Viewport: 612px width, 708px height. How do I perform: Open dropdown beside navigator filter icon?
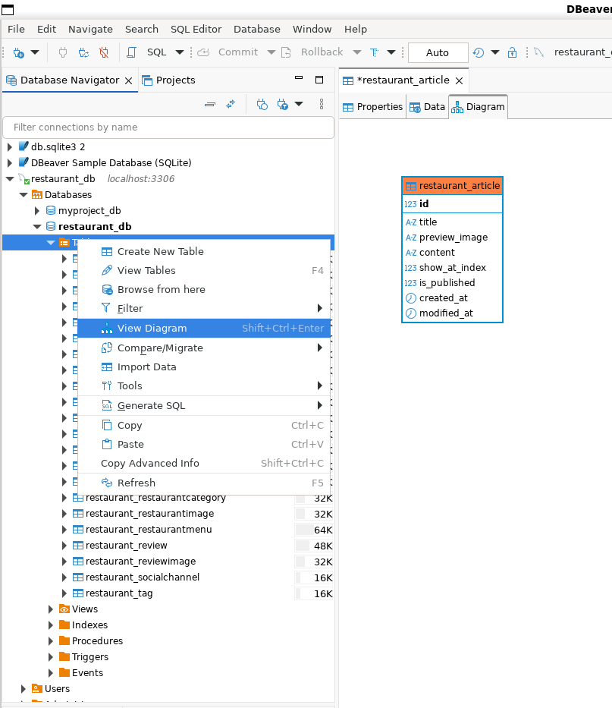point(299,104)
